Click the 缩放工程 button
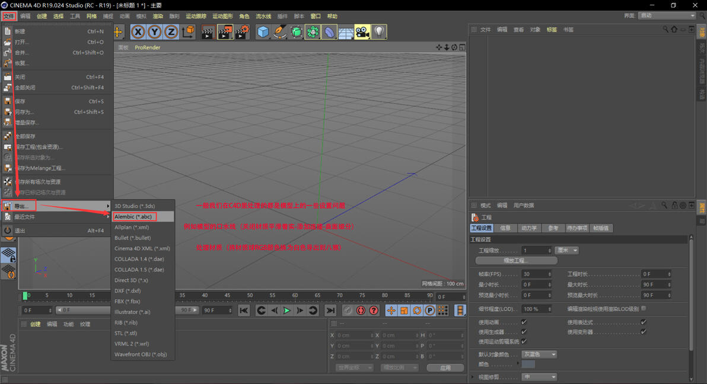Screen dimensions: 707x384 516,261
